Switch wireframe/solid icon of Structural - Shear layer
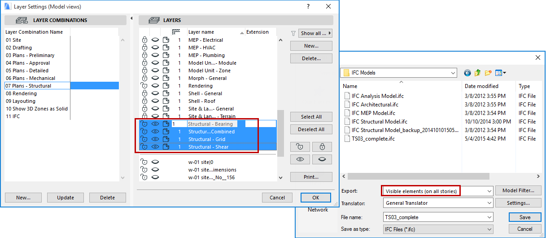The width and height of the screenshot is (546, 238). click(166, 147)
